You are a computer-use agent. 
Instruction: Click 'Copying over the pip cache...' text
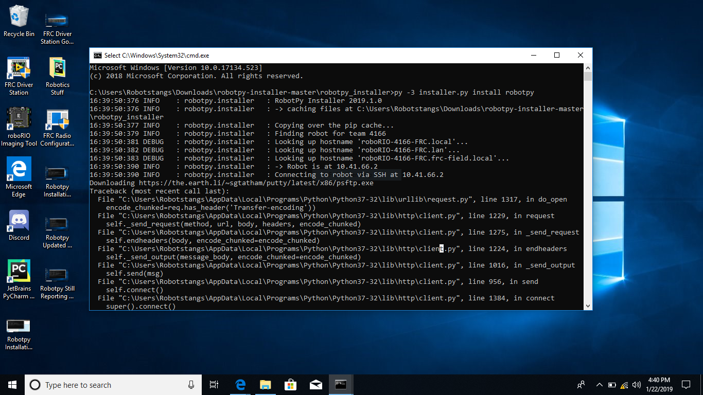pyautogui.click(x=335, y=125)
